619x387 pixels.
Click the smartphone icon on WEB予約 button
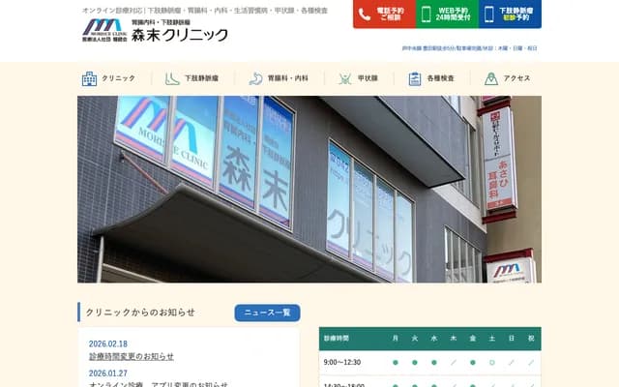(426, 15)
